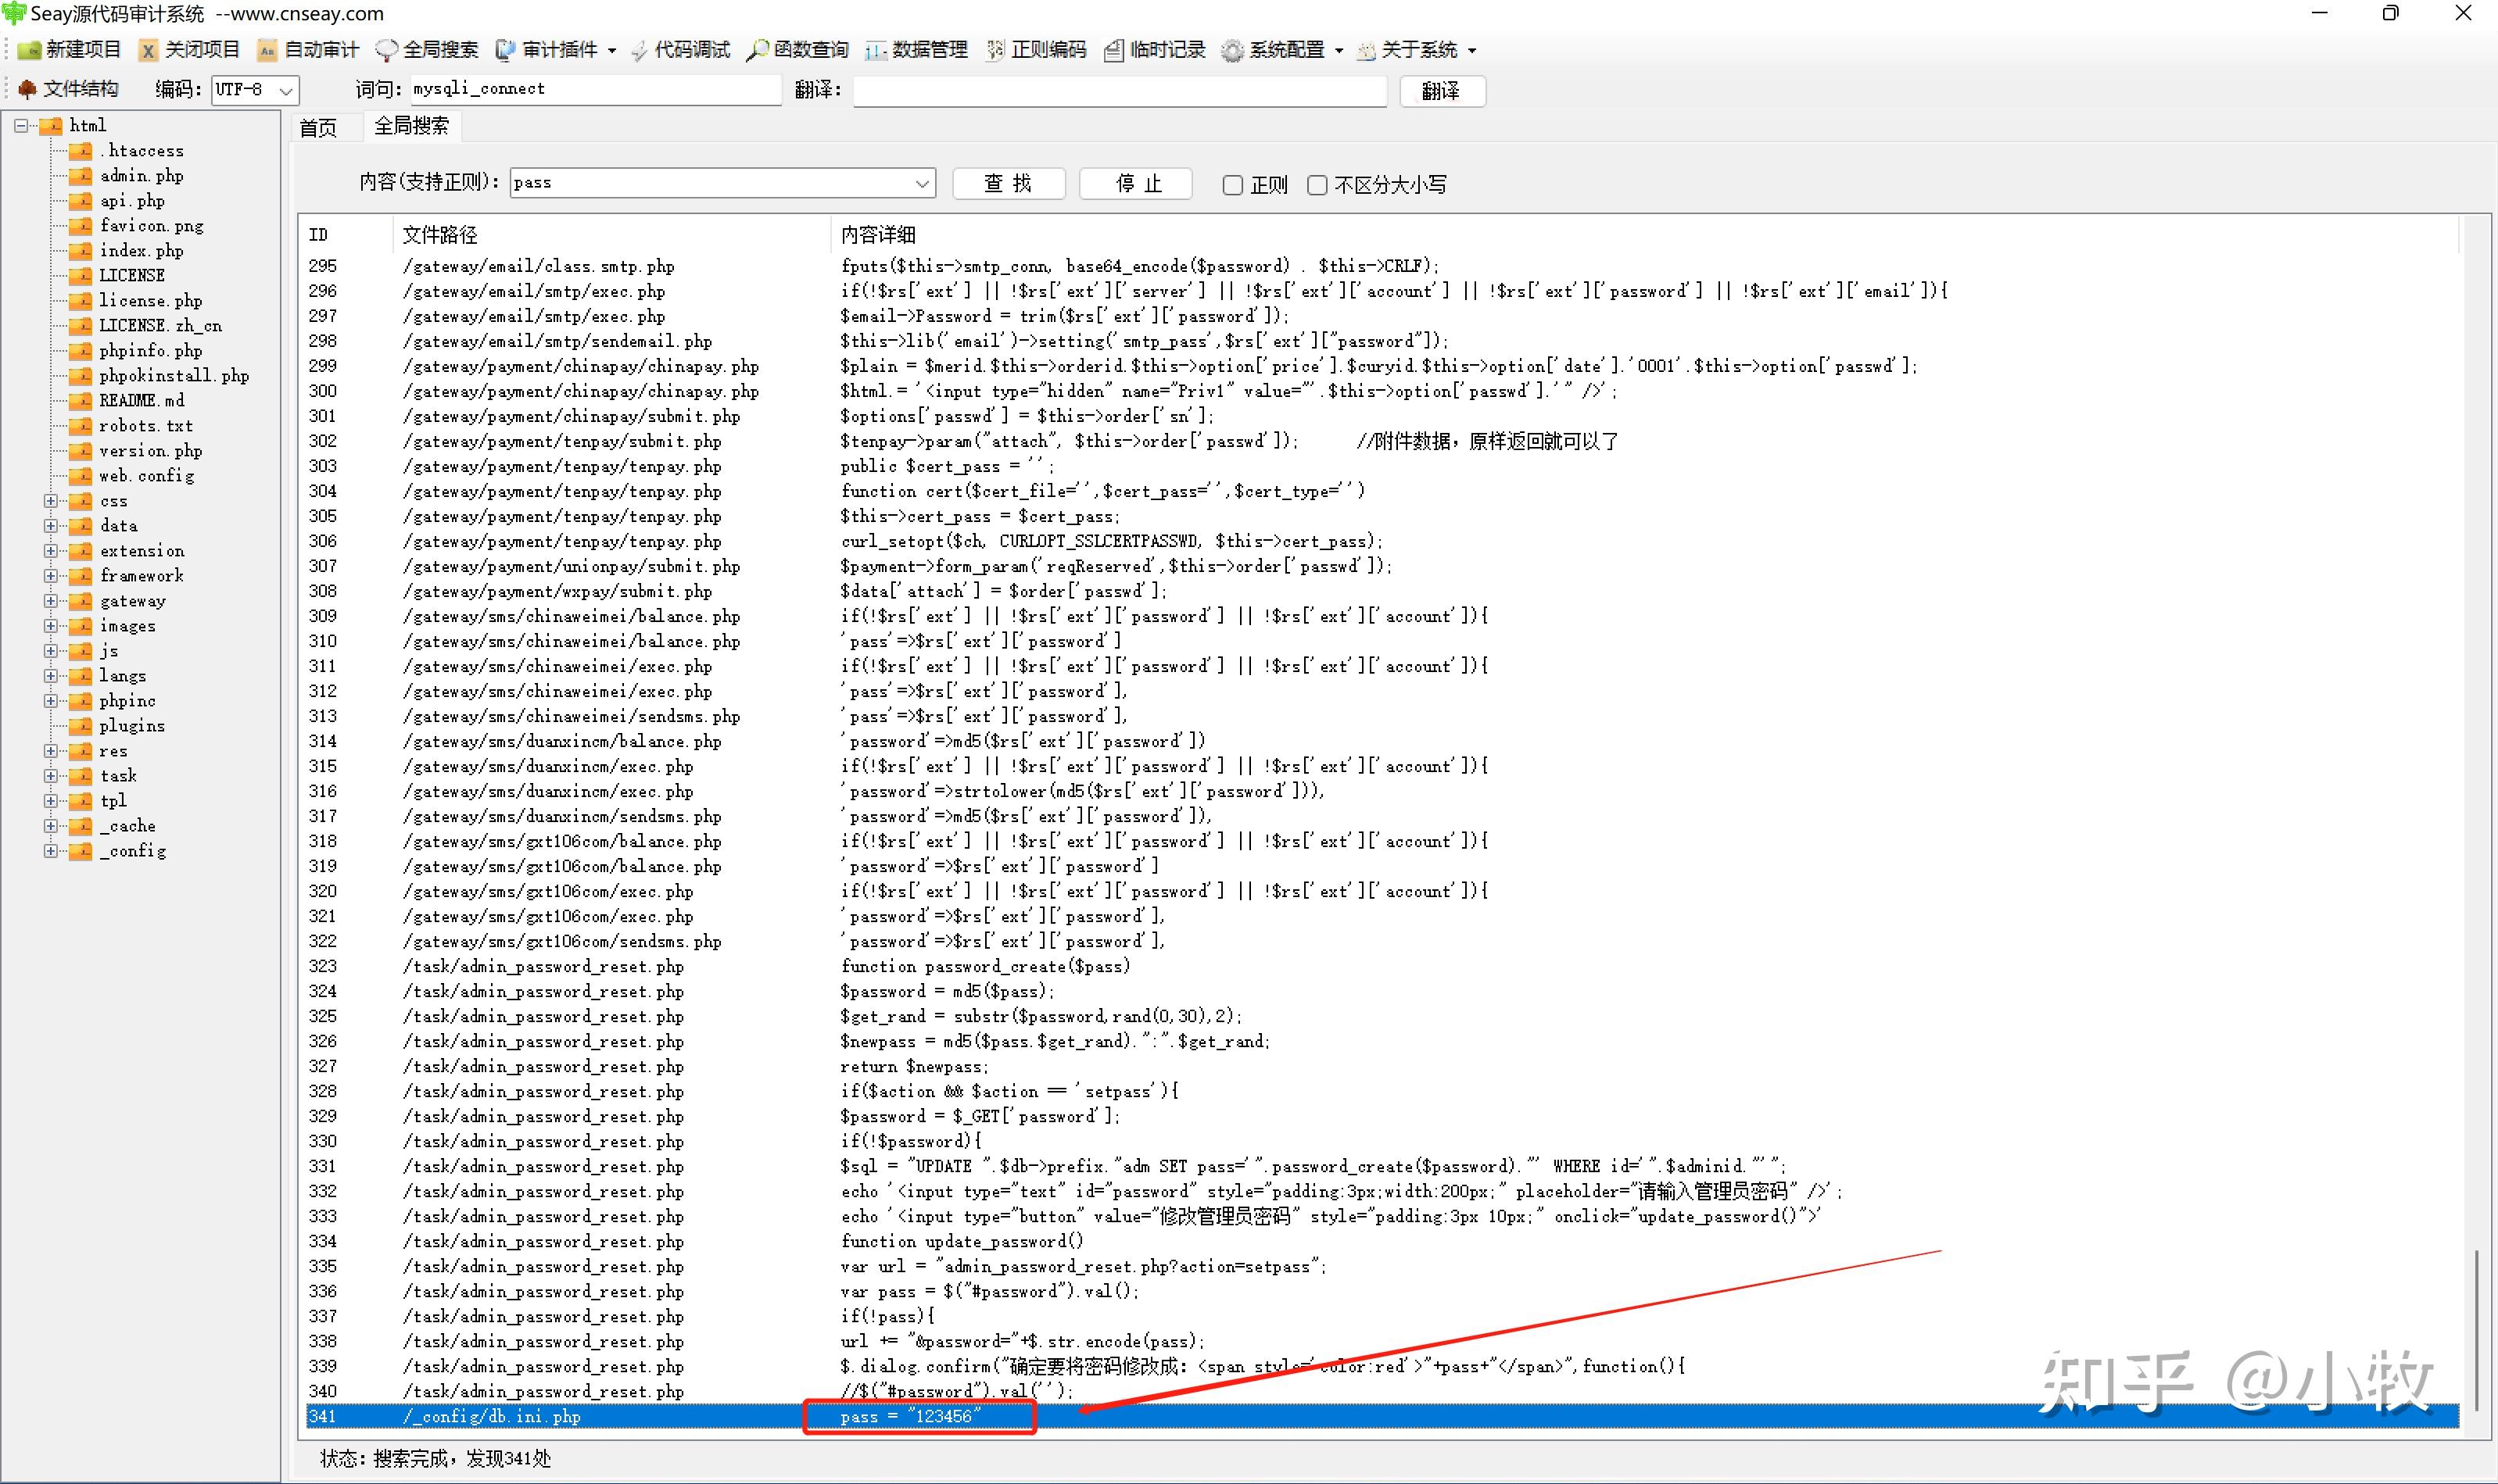Select admin.php in the file tree

click(x=141, y=176)
